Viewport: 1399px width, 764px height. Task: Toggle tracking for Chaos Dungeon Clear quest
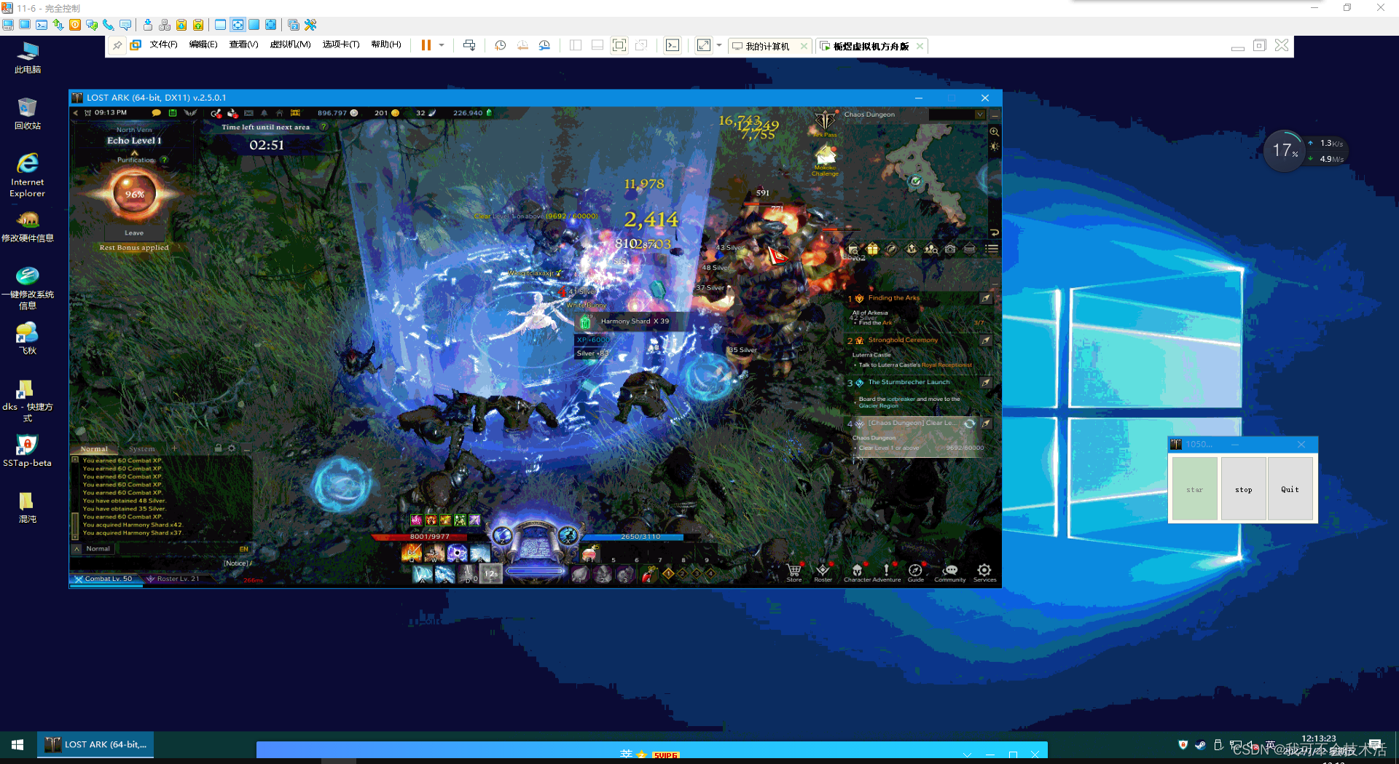click(x=985, y=424)
